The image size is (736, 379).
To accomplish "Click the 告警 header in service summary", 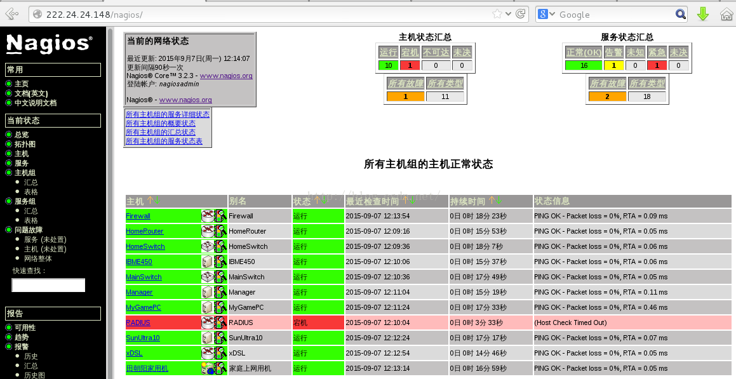I will [613, 53].
